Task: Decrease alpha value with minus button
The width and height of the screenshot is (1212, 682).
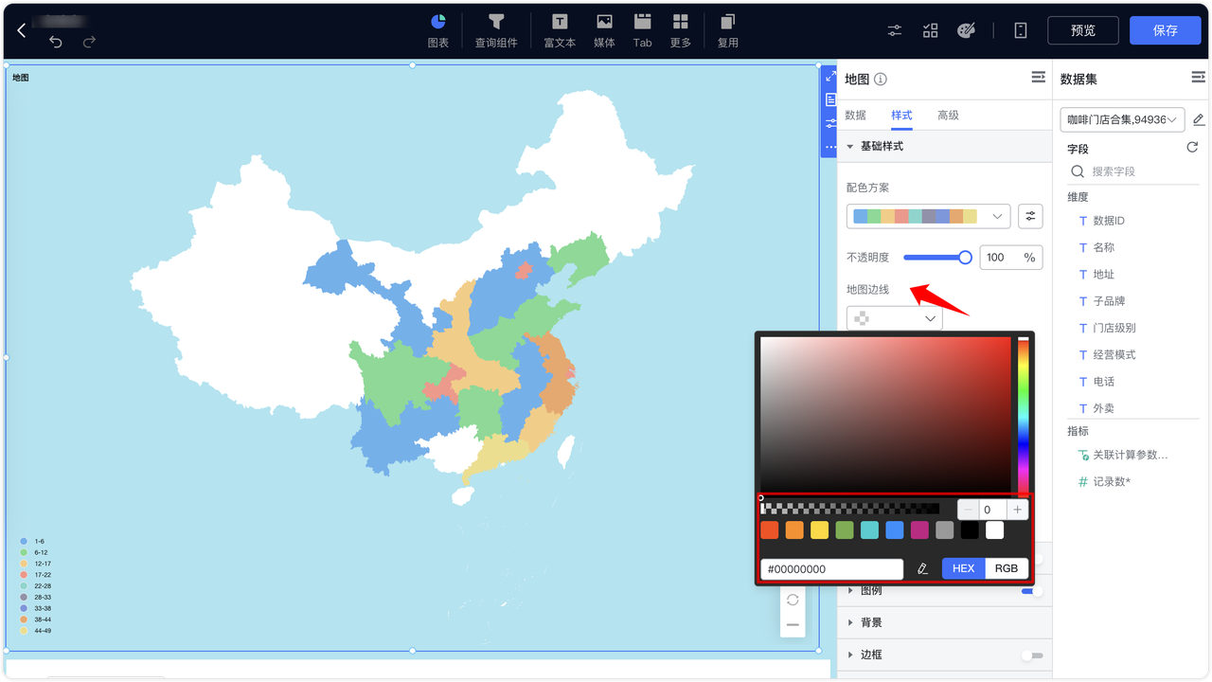Action: pyautogui.click(x=968, y=510)
